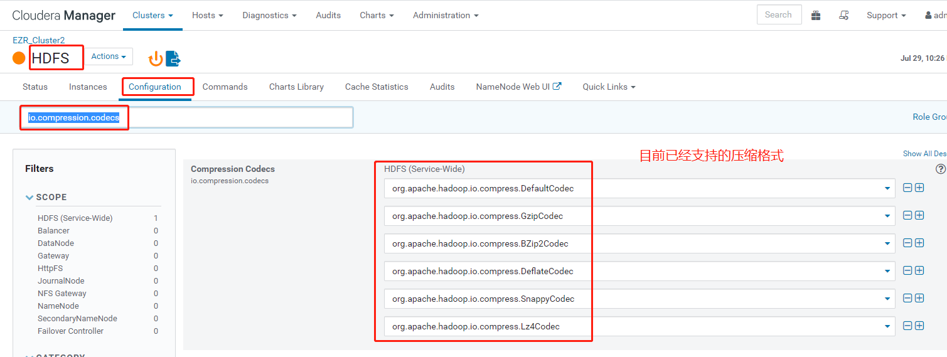This screenshot has width=947, height=357.
Task: Open the Administration menu
Action: click(446, 15)
